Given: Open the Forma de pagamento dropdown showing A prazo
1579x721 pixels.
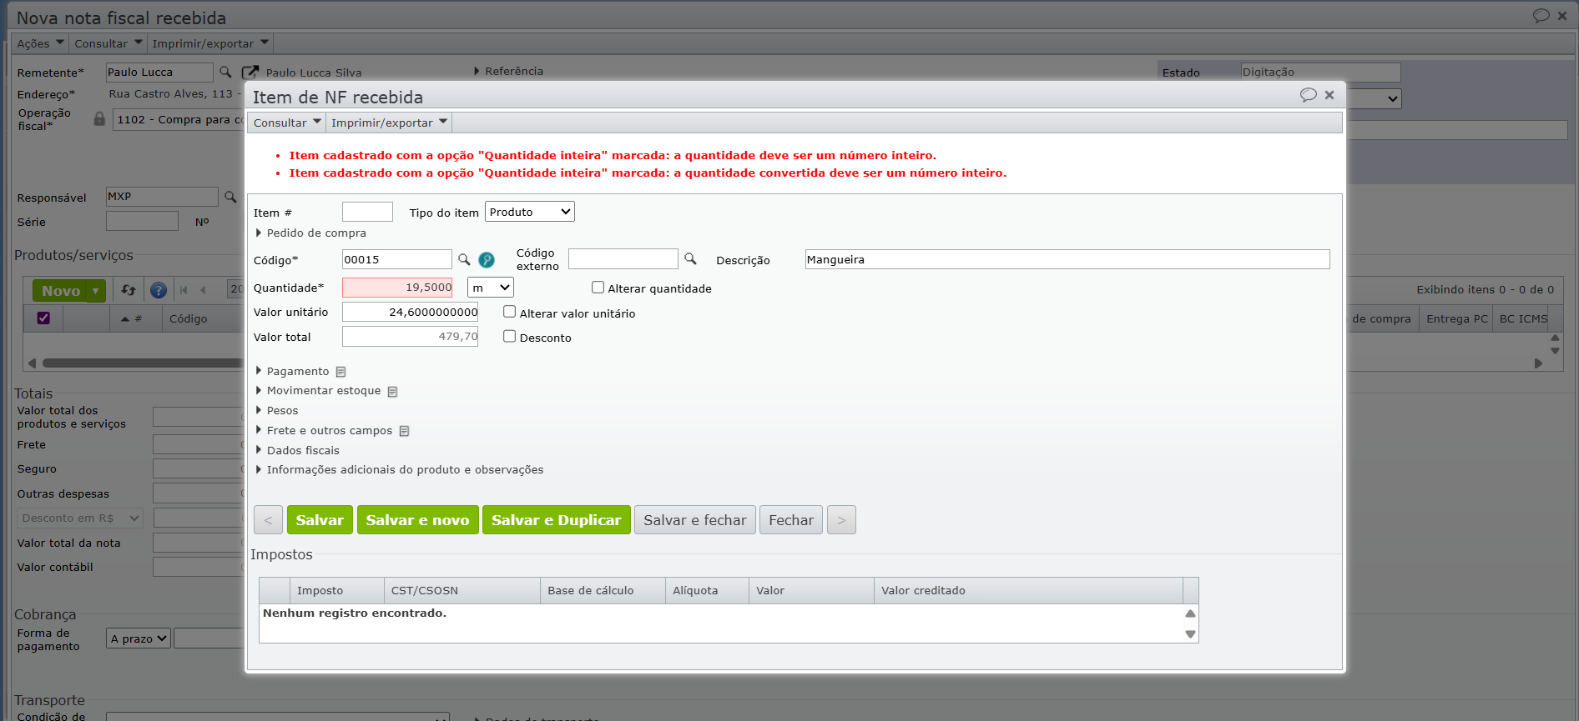Looking at the screenshot, I should 139,638.
